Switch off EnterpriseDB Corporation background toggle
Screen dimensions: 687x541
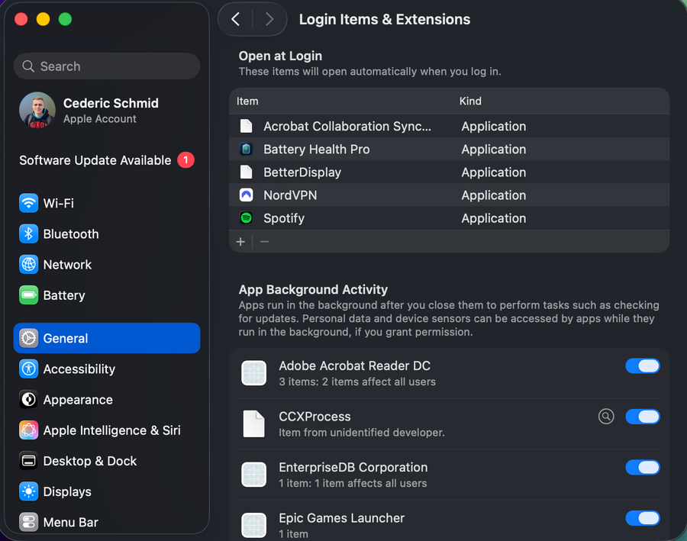click(643, 468)
